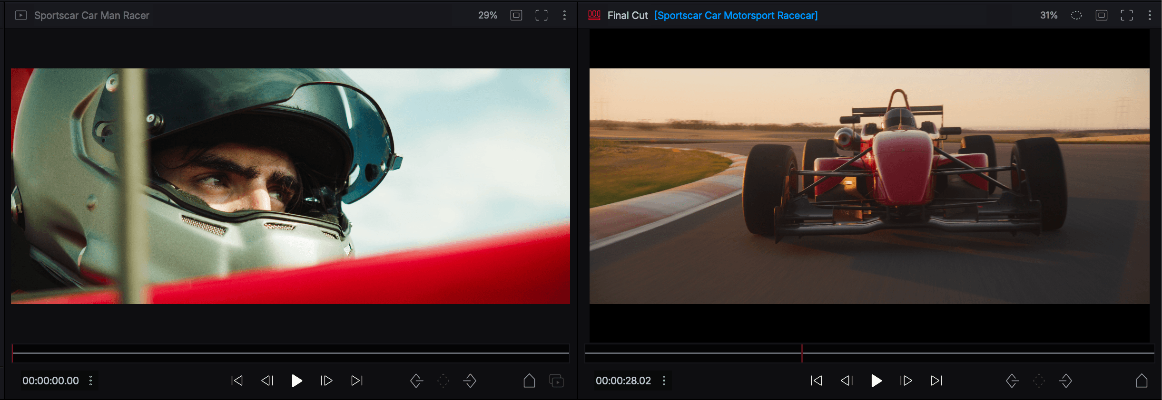The image size is (1162, 400).
Task: Click the timeline viewer timecode 00:00:28.02
Action: pos(623,381)
